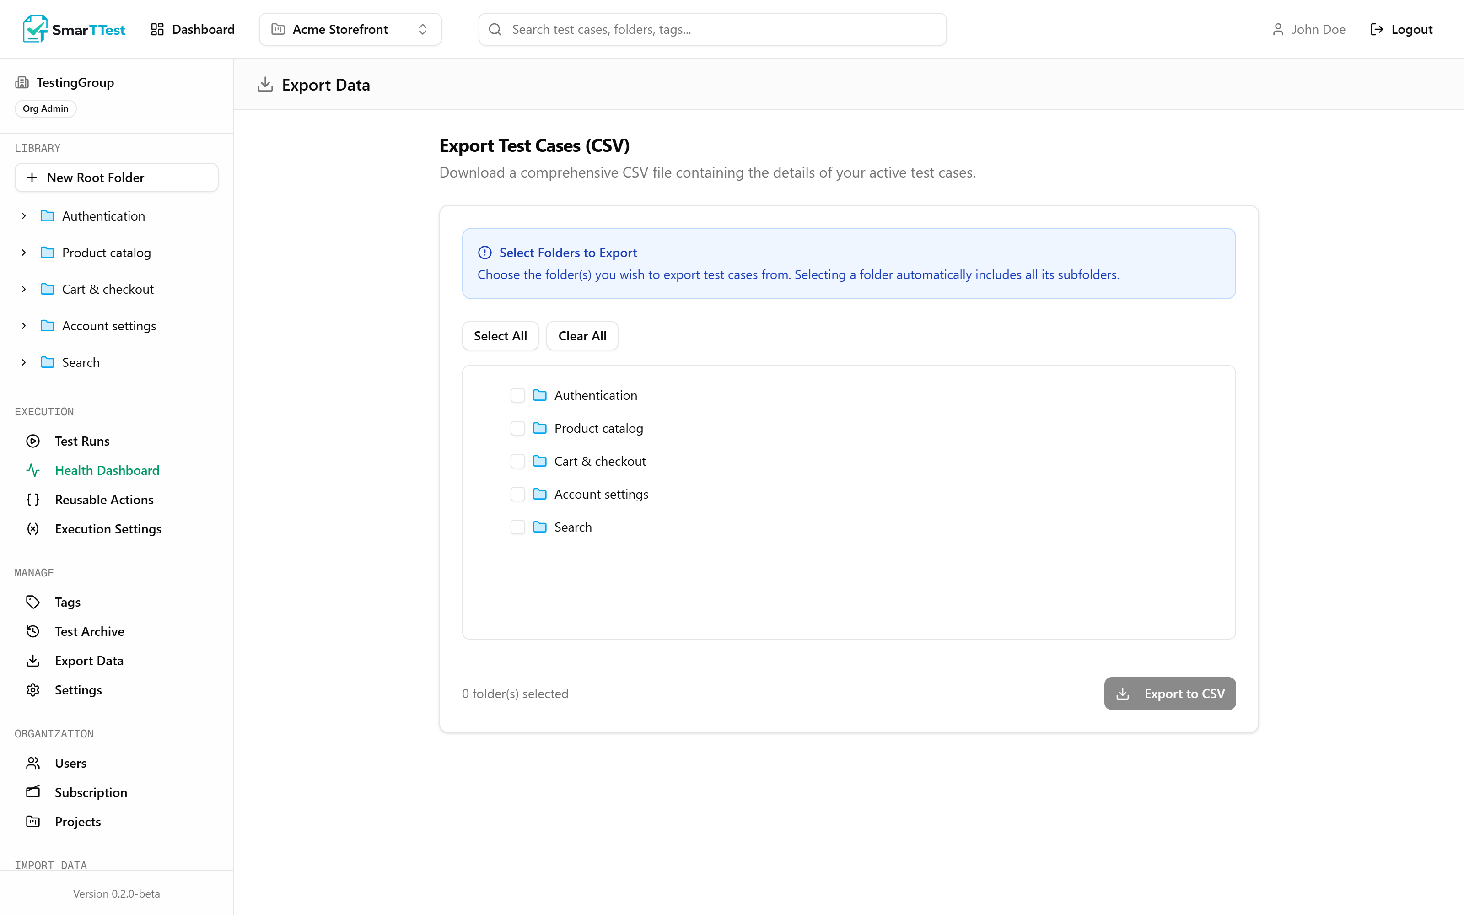1464x915 pixels.
Task: Click the Subscription wallet icon
Action: [x=33, y=792]
